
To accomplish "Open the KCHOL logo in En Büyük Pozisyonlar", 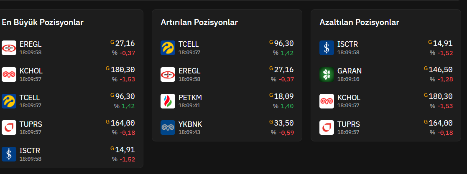I will pos(9,74).
